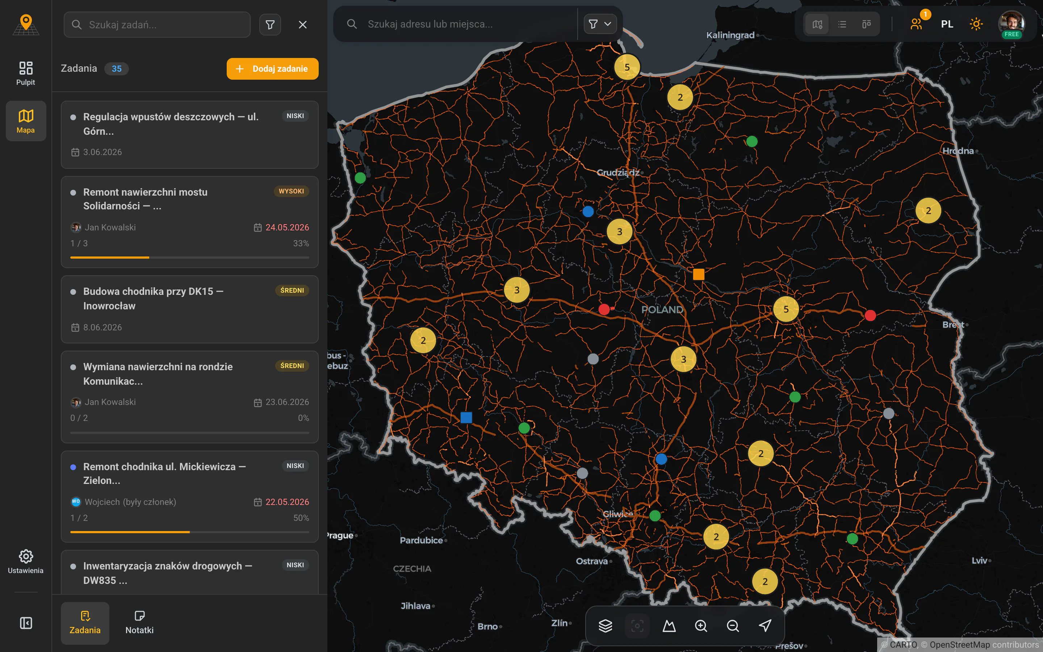Locate my position arrow icon
Image resolution: width=1043 pixels, height=652 pixels.
coord(765,626)
